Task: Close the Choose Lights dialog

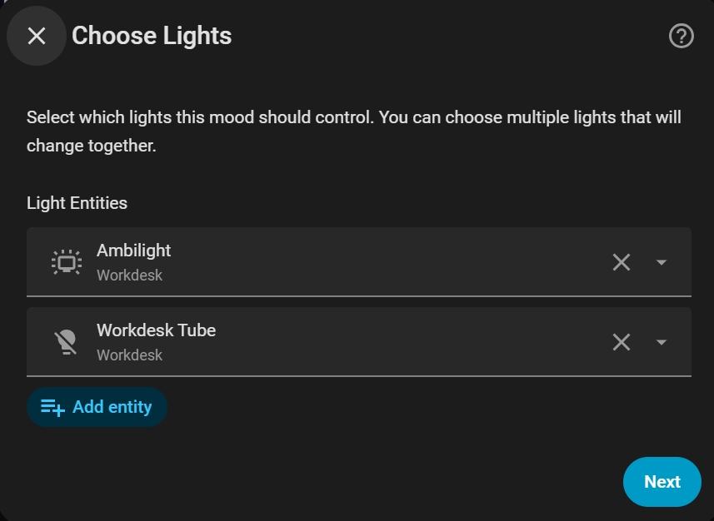Action: click(36, 36)
